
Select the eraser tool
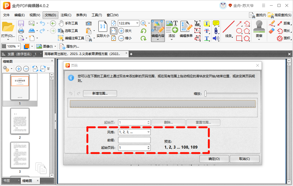272,31
